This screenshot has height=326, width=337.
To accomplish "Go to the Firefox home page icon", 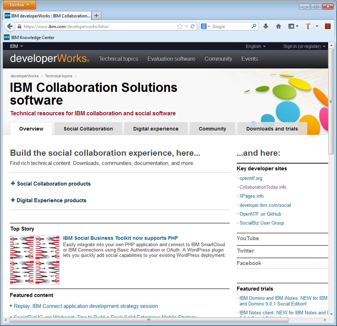I will point(279,26).
